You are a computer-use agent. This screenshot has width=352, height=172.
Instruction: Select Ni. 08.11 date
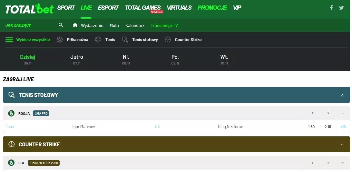pos(126,59)
